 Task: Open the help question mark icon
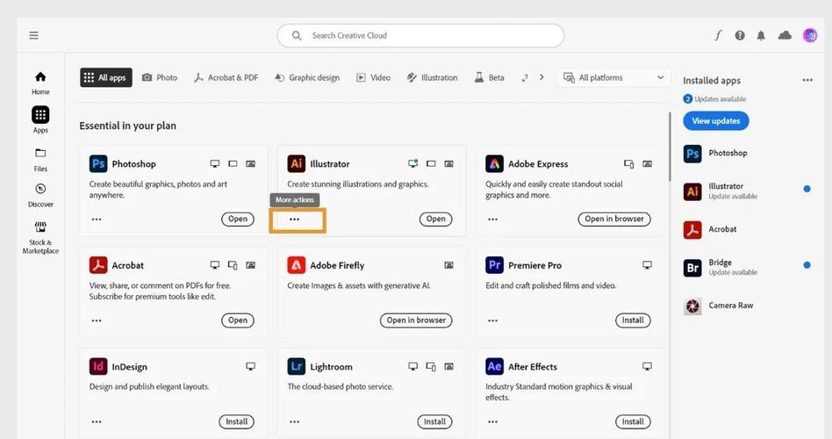pos(740,35)
